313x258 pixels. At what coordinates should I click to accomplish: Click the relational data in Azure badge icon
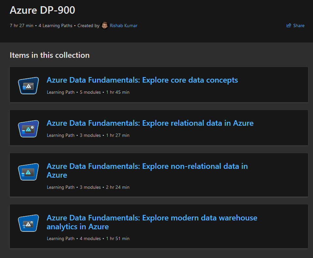(x=28, y=129)
